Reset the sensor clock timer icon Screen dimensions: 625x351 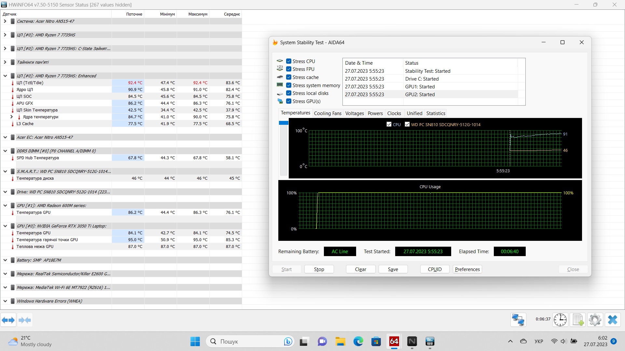coord(560,320)
